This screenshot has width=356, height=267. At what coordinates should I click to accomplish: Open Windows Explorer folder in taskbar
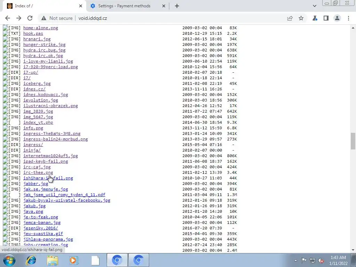coord(52,260)
